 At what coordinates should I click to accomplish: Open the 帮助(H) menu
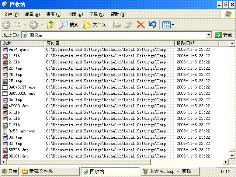point(118,14)
